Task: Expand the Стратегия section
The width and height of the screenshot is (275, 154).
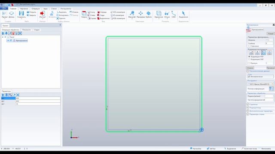Action: point(247,104)
